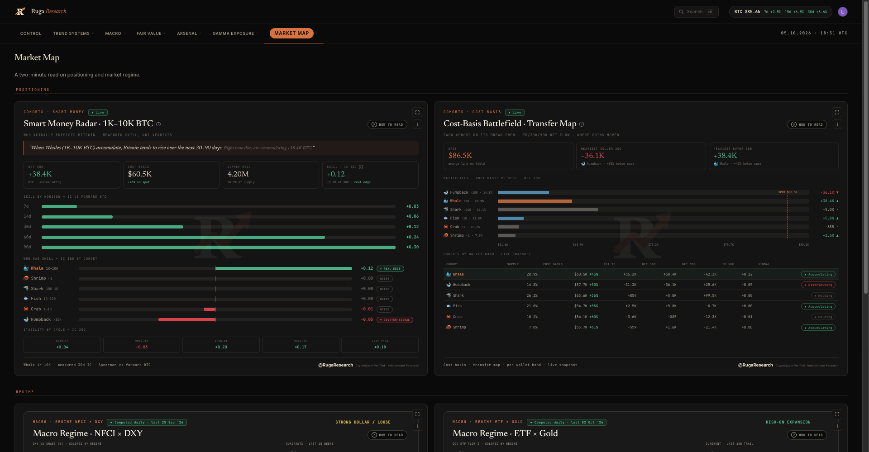The height and width of the screenshot is (452, 869).
Task: Click info icon beside Transfer Map title
Action: (582, 124)
